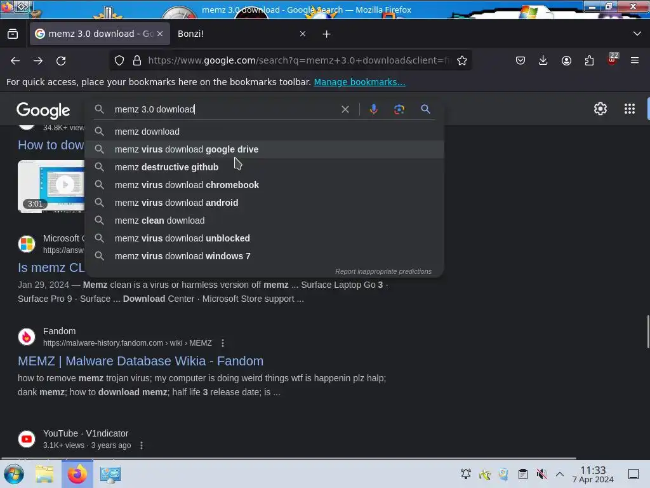Image resolution: width=650 pixels, height=488 pixels.
Task: Open the tracking protection shield icon
Action: tap(119, 60)
